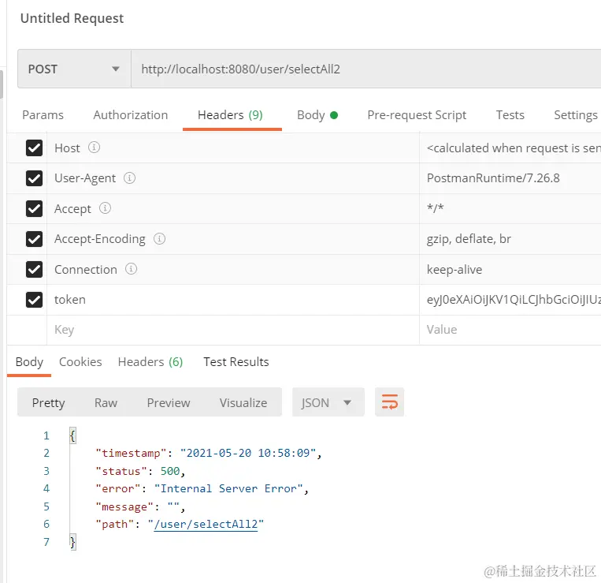This screenshot has width=601, height=583.
Task: Open the /user/selectAll2 path link
Action: [x=206, y=524]
